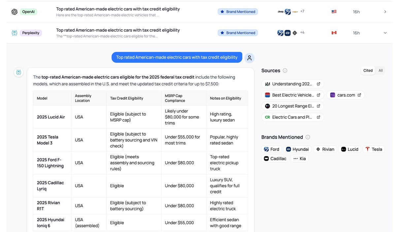Select the Ford brand chip
396x232 pixels.
click(x=272, y=149)
